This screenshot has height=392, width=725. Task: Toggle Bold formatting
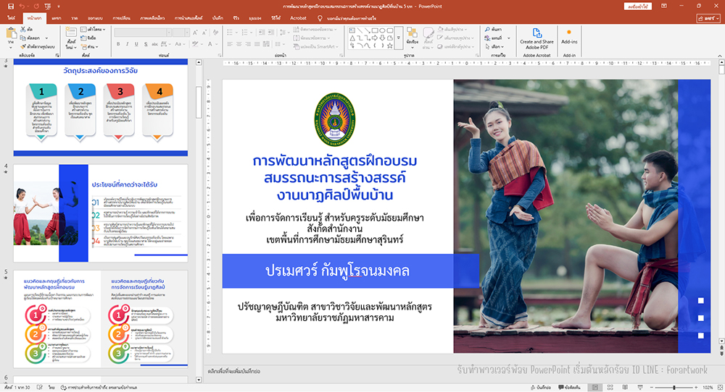118,44
